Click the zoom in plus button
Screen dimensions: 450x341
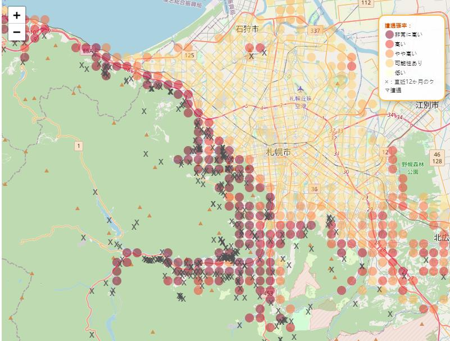16,15
